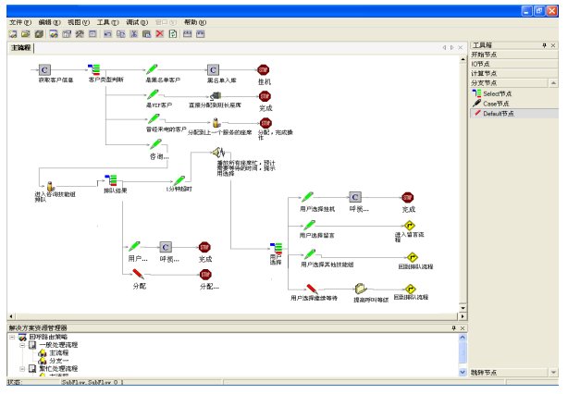Click the scissors cut icon in toolbar
Image resolution: width=568 pixels, height=394 pixels.
click(132, 33)
